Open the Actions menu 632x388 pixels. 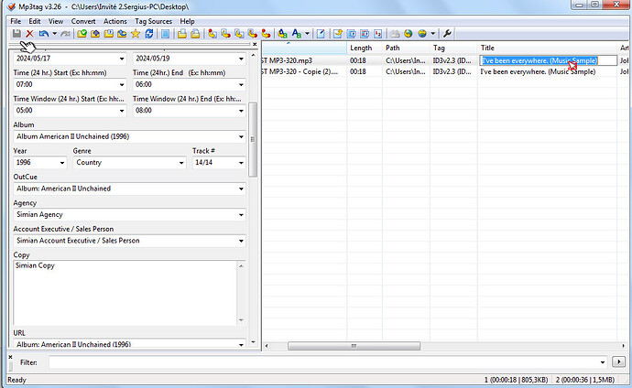(x=114, y=21)
